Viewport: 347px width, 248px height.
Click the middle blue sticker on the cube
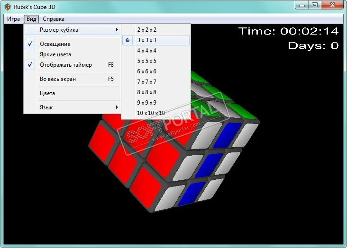click(209, 165)
